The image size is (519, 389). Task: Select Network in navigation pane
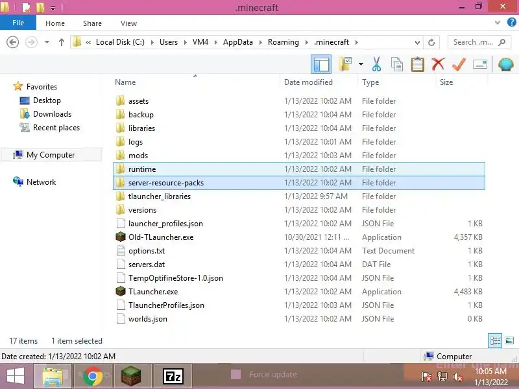(34, 182)
